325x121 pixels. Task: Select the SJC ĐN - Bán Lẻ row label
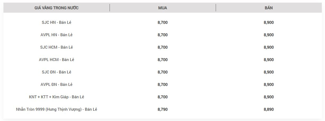tap(57, 72)
